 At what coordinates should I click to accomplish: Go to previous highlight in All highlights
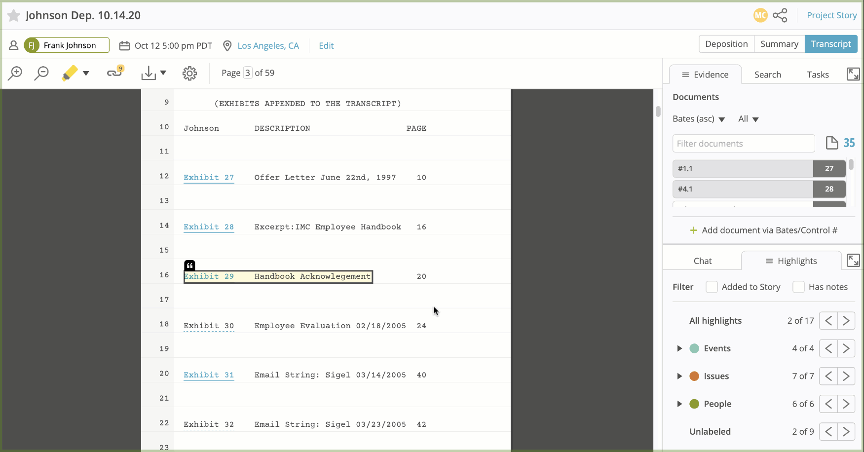(828, 321)
